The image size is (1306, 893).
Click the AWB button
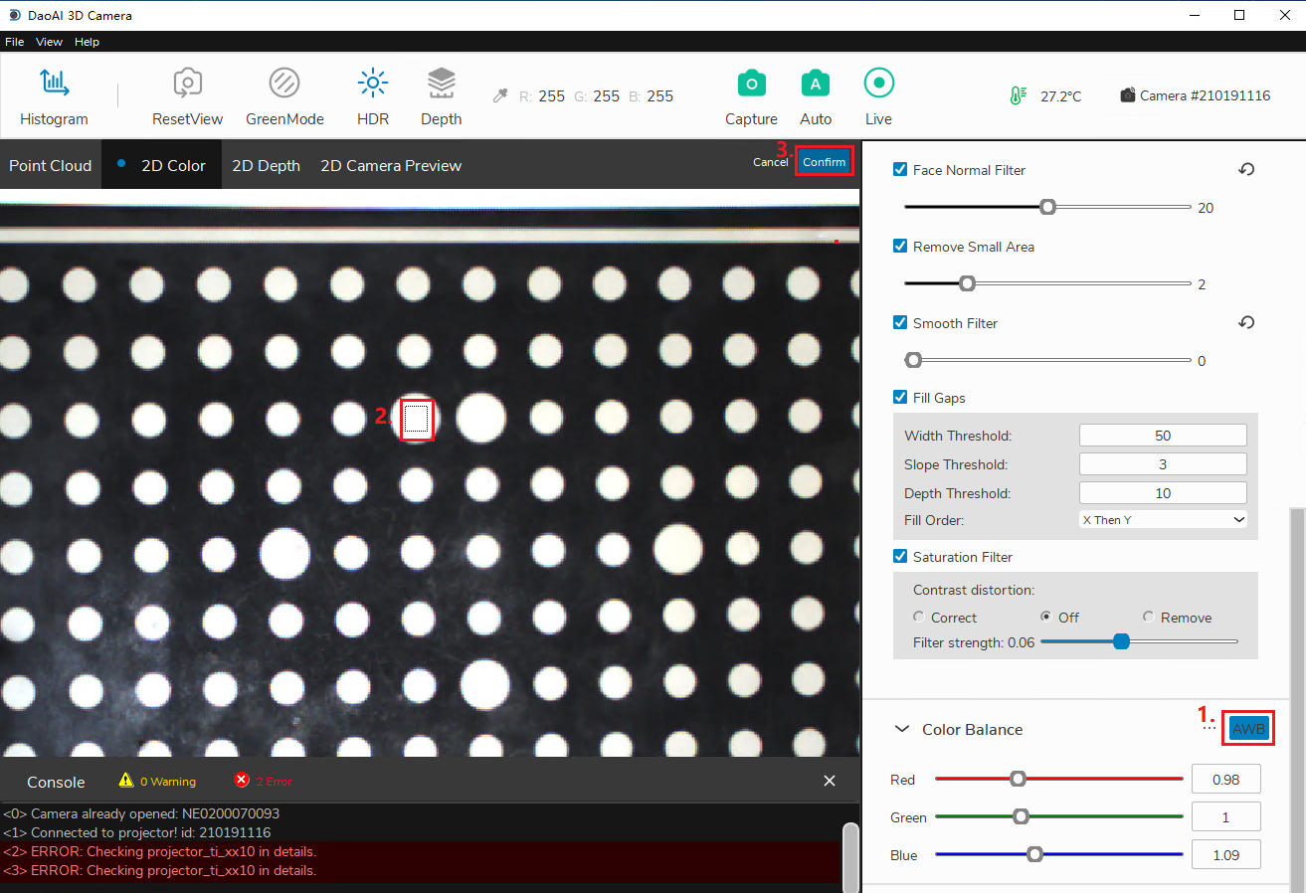coord(1248,729)
